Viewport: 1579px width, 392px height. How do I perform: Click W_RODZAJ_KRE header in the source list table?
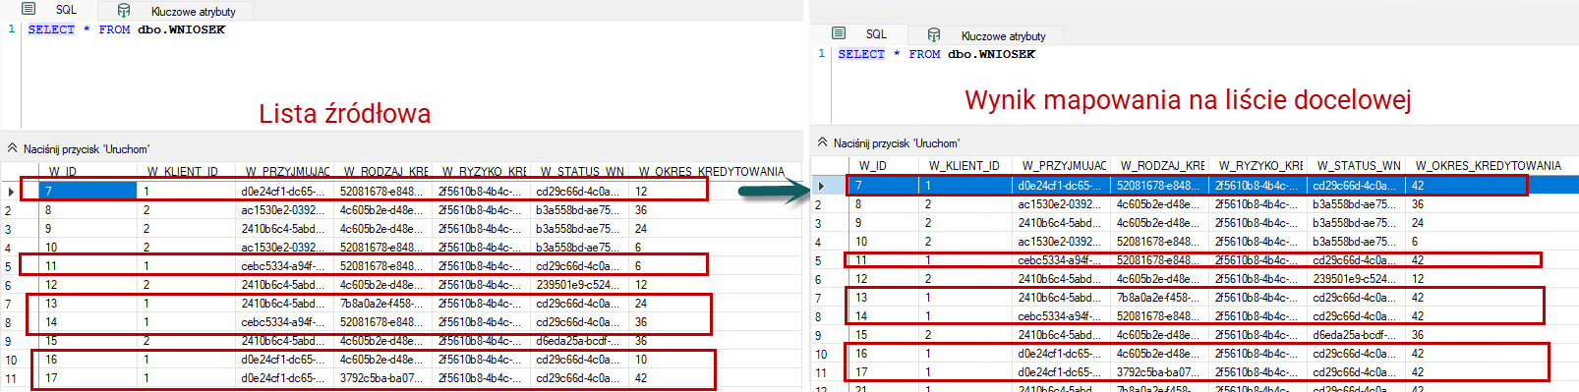382,171
